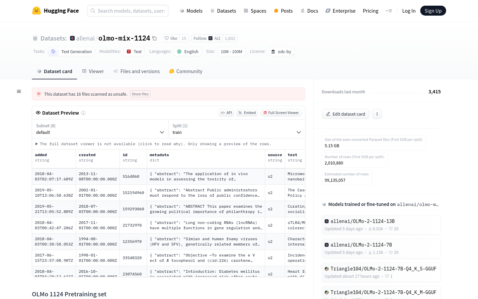This screenshot has width=478, height=299.
Task: Go to Models in top navigation
Action: click(x=191, y=11)
